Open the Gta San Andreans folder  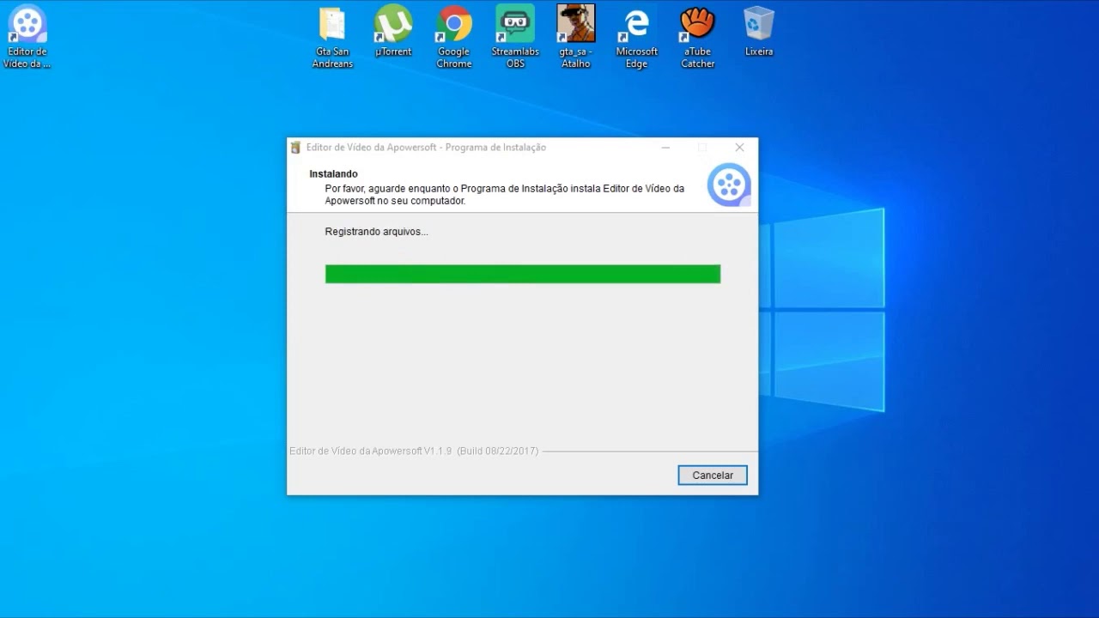coord(332,37)
